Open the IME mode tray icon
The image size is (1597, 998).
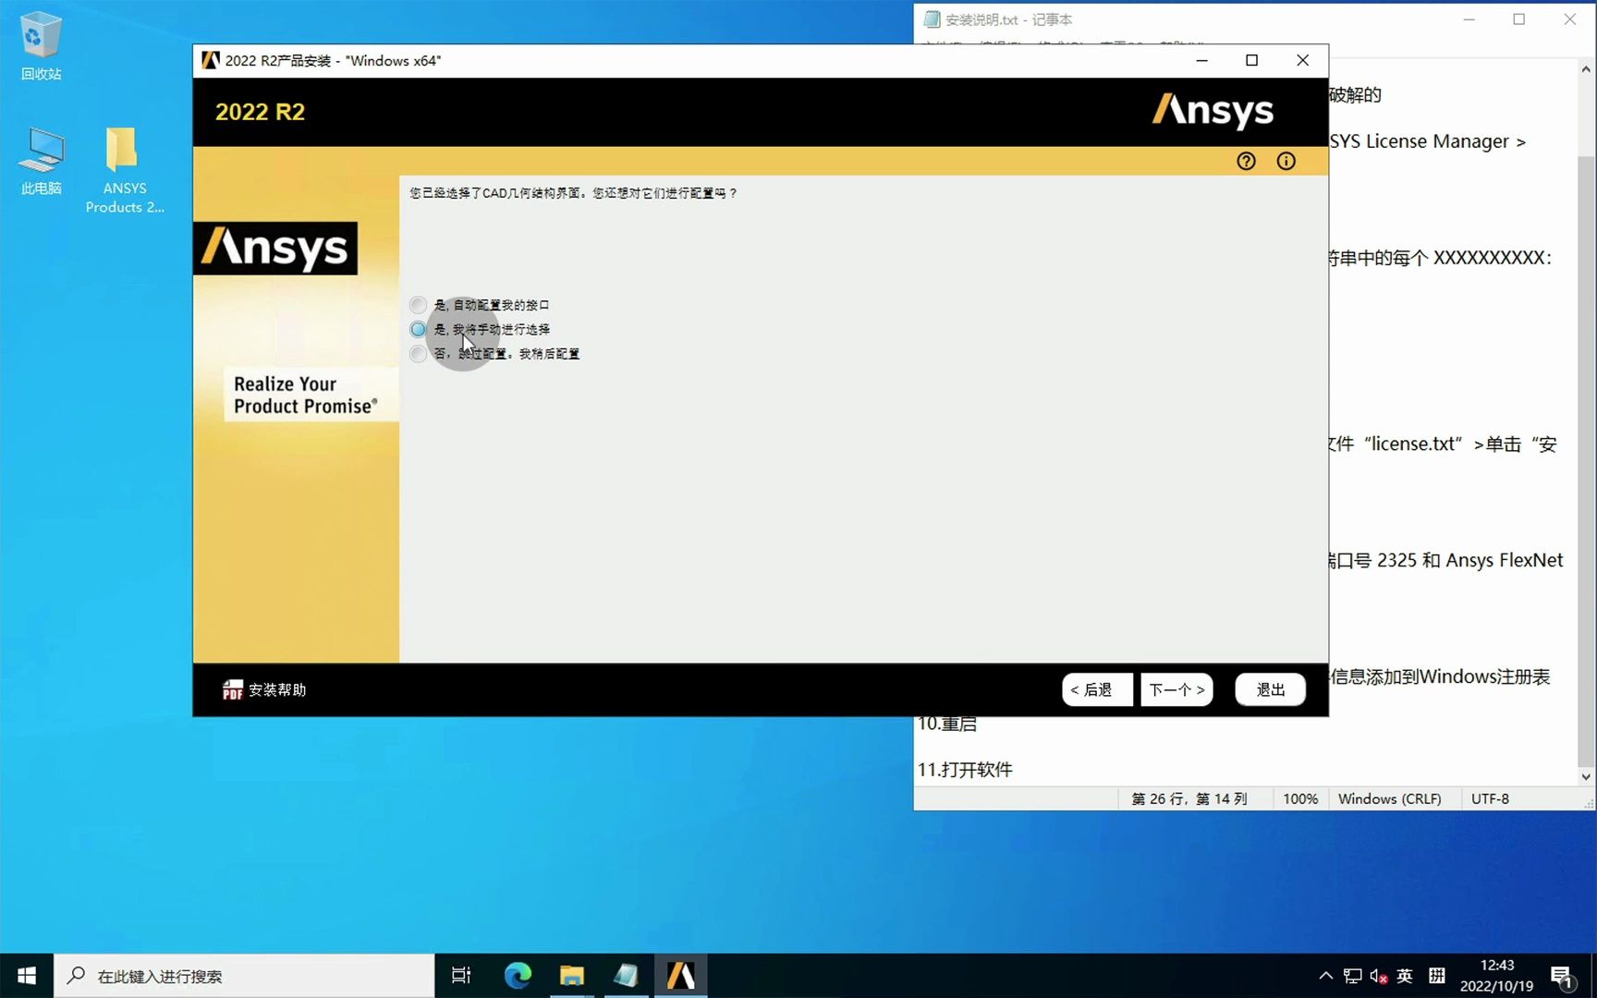(x=1437, y=976)
